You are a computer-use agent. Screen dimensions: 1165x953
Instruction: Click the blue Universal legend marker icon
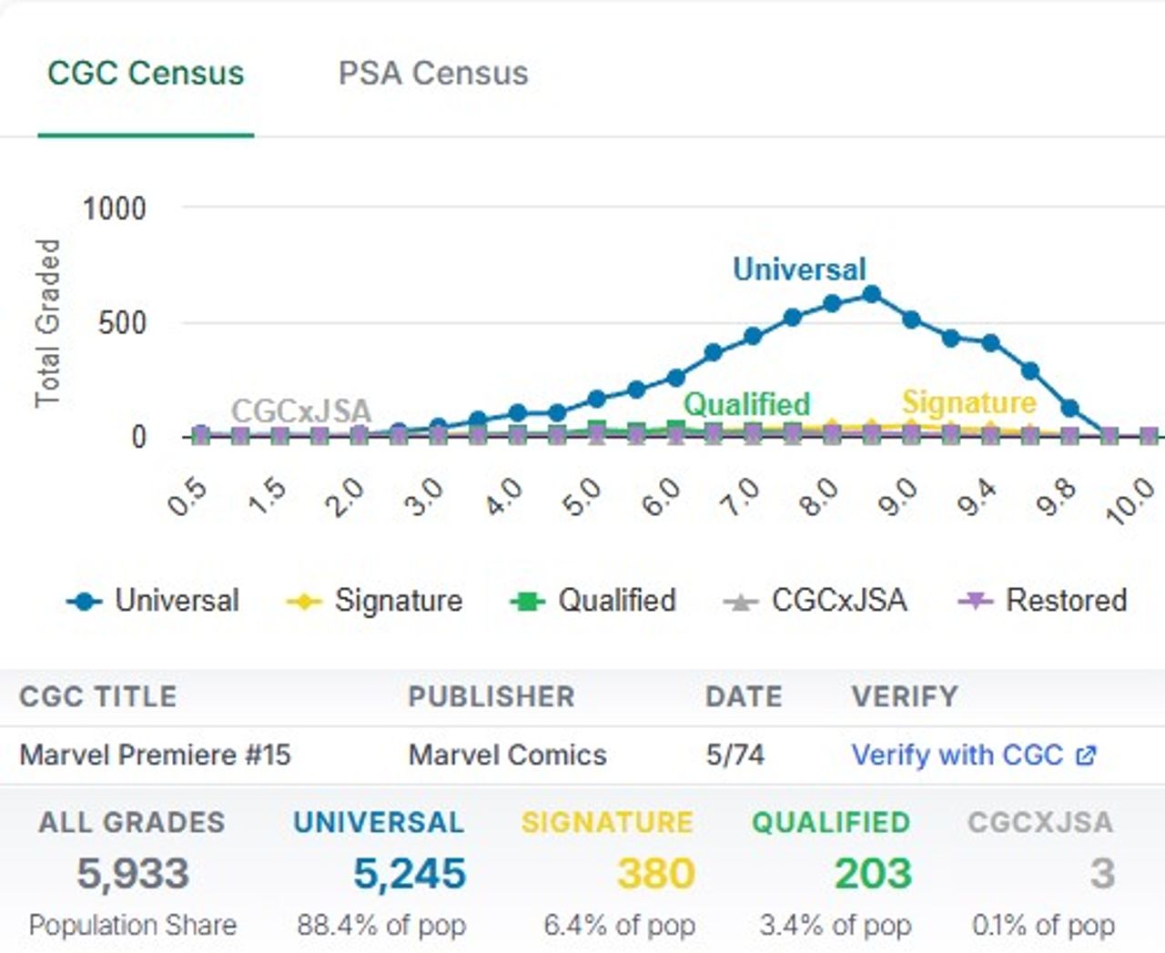pyautogui.click(x=85, y=602)
